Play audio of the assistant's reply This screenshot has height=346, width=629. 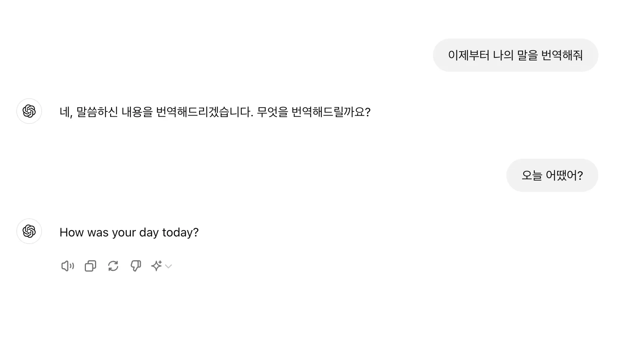click(x=67, y=266)
